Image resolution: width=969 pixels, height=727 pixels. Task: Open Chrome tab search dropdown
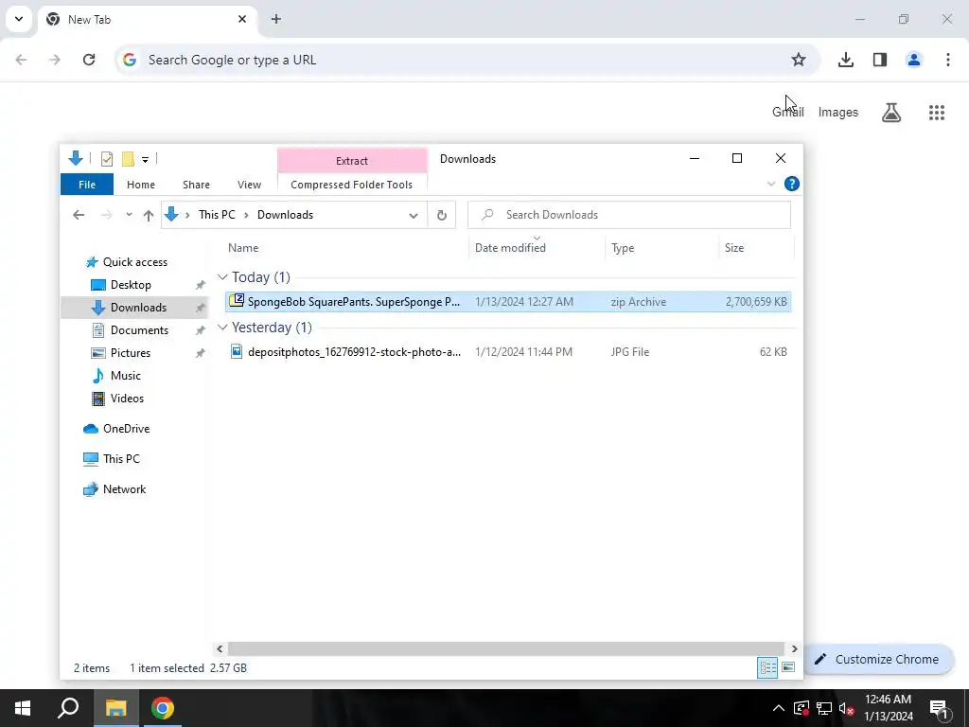19,19
